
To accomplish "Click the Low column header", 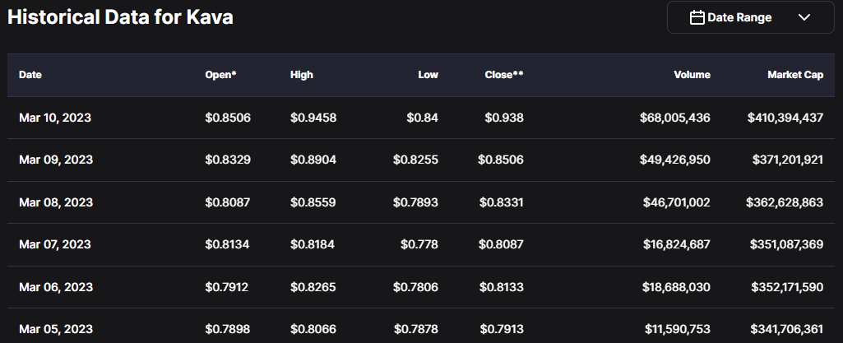I will point(428,75).
